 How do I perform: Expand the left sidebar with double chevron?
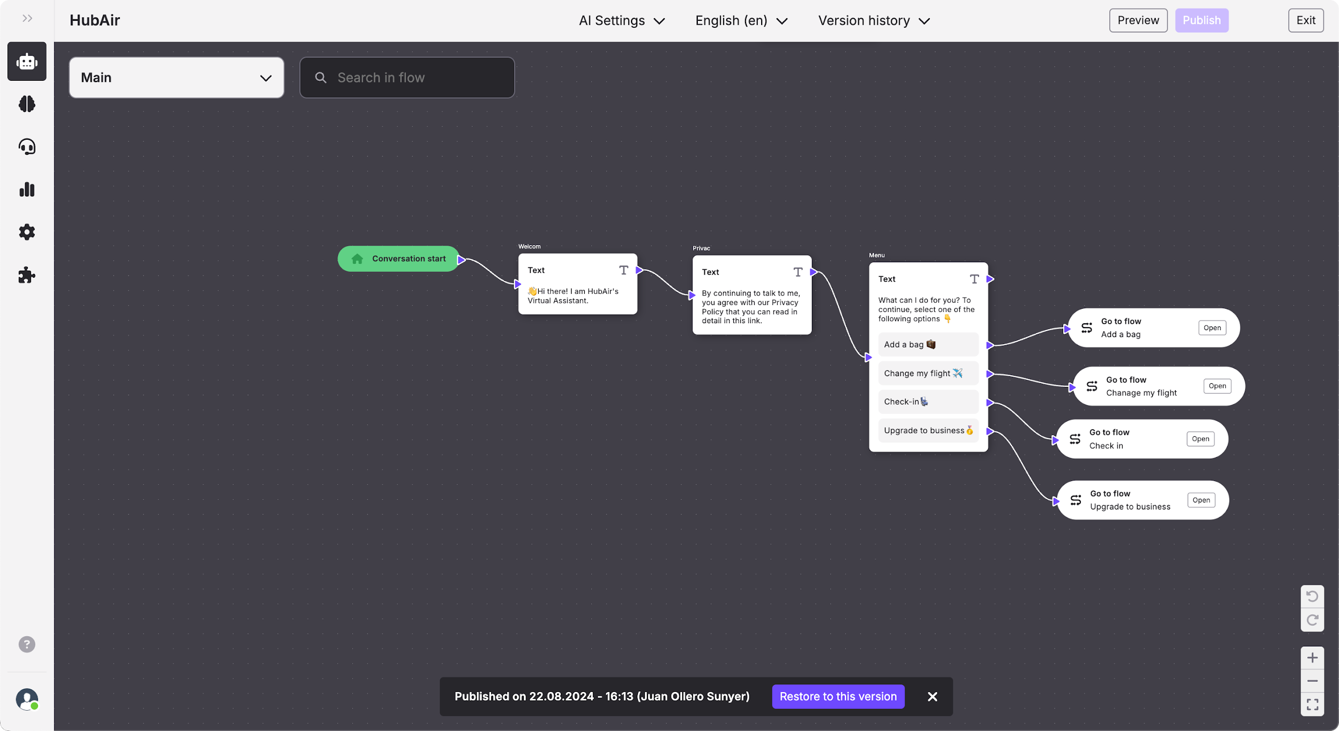(27, 19)
